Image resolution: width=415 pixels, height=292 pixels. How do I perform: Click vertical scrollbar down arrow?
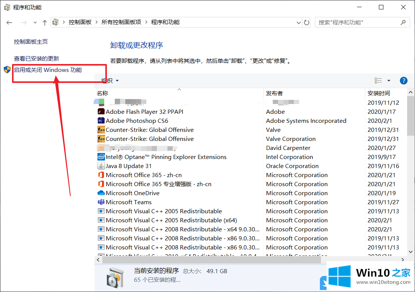[410, 252]
